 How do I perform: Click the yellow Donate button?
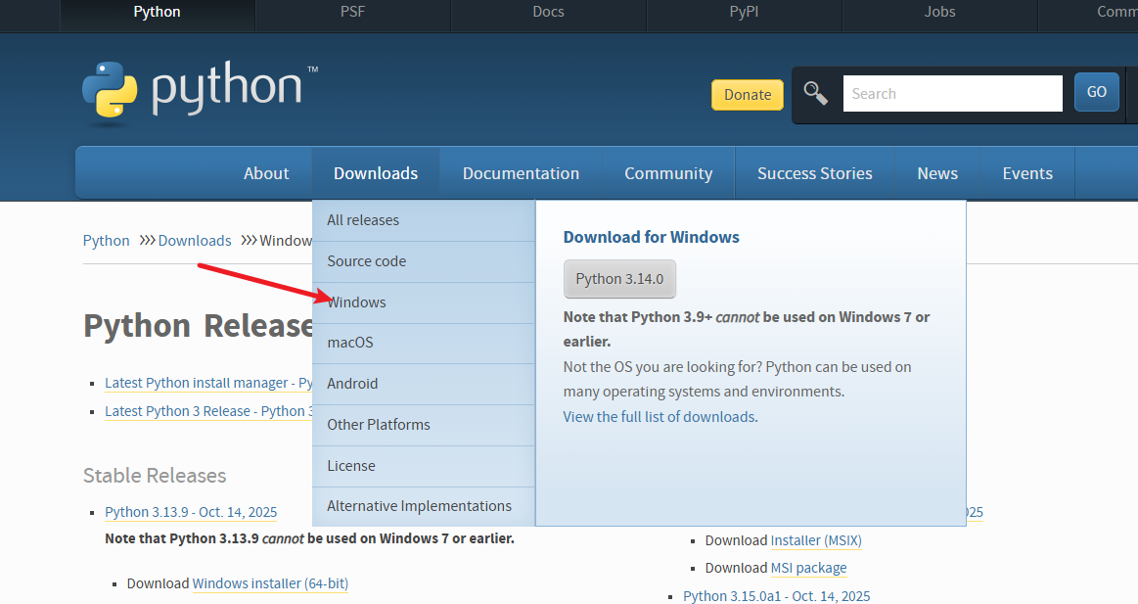tap(747, 94)
